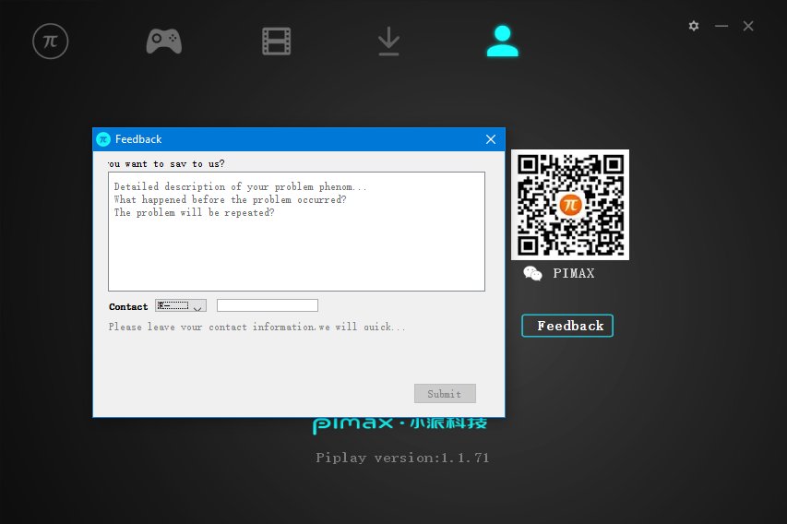
Task: Close the Piplay application window
Action: point(748,26)
